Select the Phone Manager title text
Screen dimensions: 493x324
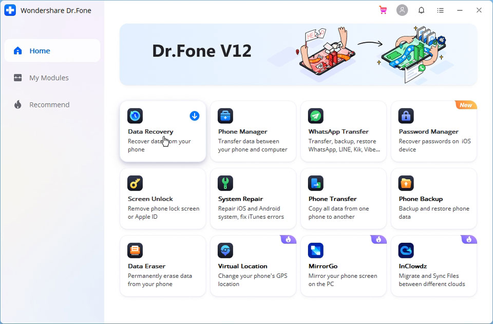243,131
